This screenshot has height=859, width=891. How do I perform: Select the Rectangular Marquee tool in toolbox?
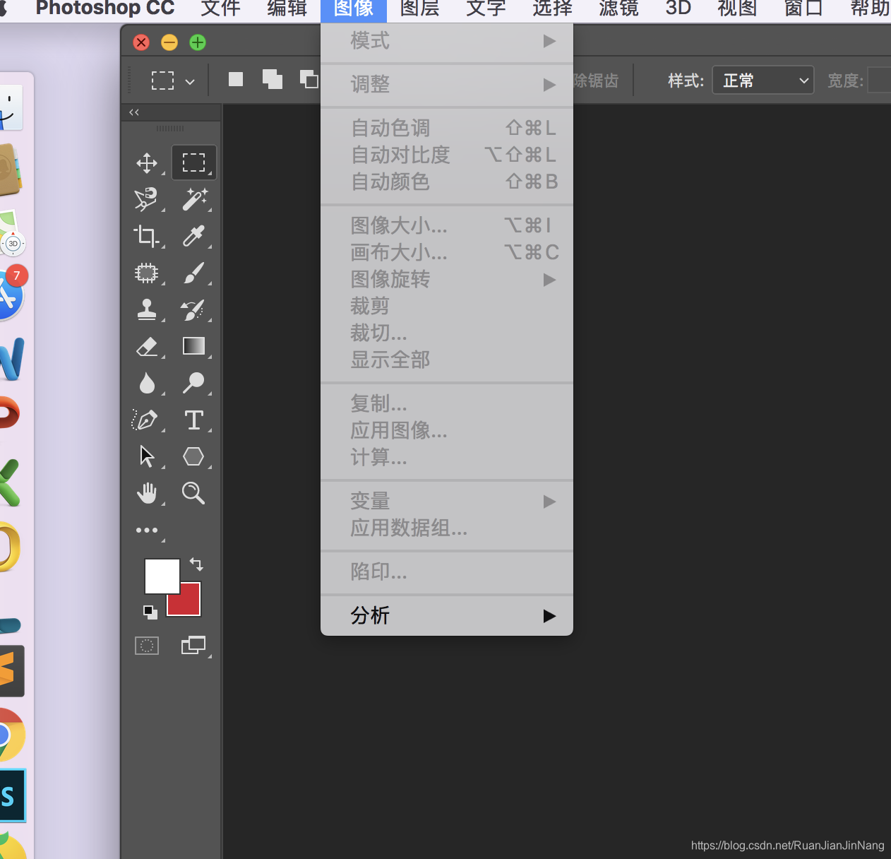tap(193, 163)
